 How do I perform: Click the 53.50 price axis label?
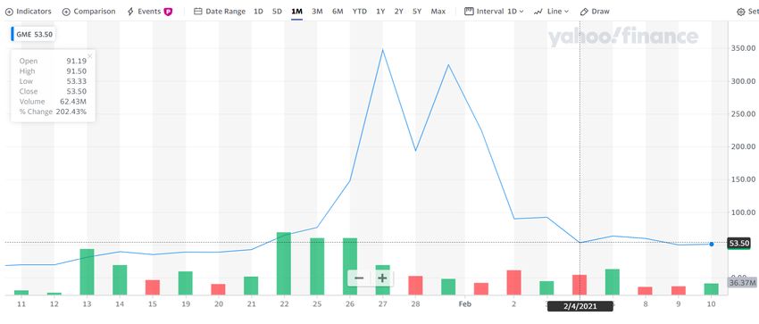pos(738,244)
